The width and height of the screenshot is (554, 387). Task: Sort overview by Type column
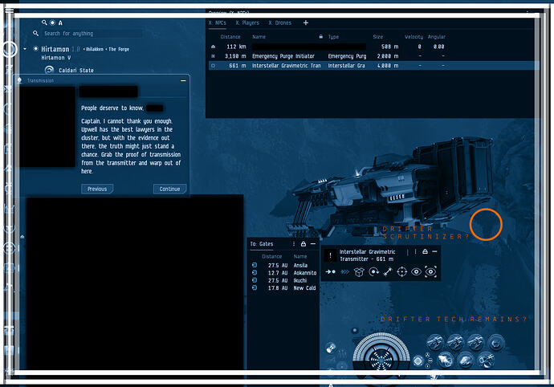click(x=333, y=37)
